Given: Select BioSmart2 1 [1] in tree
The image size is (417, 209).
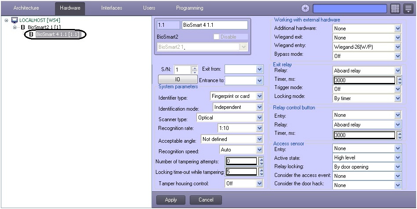Looking at the screenshot, I should coord(44,27).
